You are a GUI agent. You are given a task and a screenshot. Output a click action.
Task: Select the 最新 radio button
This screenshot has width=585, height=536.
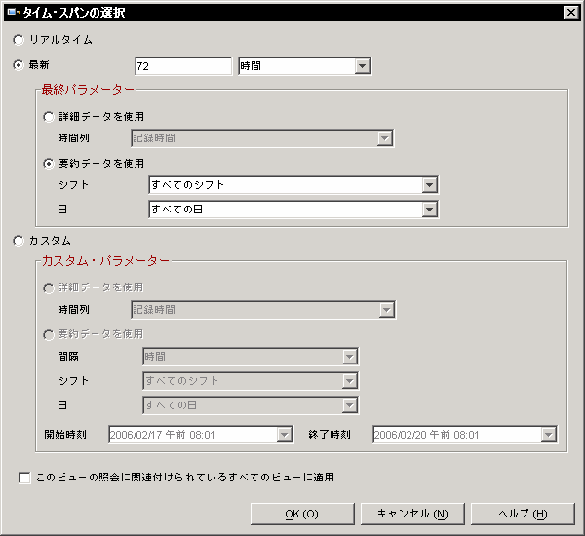point(19,65)
